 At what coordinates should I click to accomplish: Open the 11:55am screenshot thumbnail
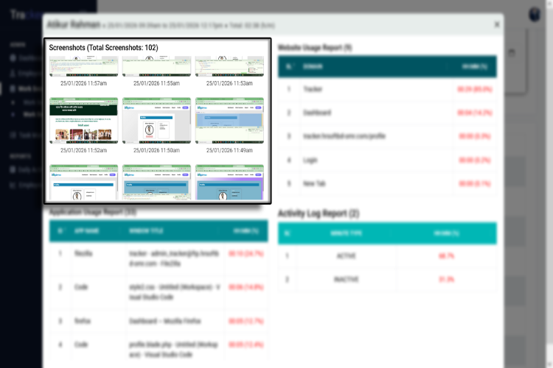click(x=156, y=66)
